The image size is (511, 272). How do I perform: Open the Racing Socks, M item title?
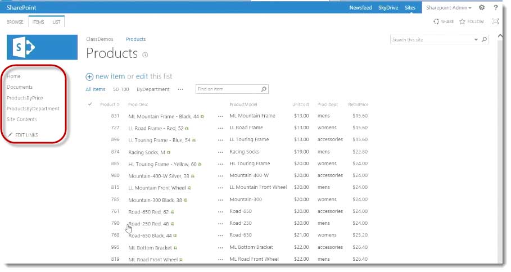coord(147,152)
